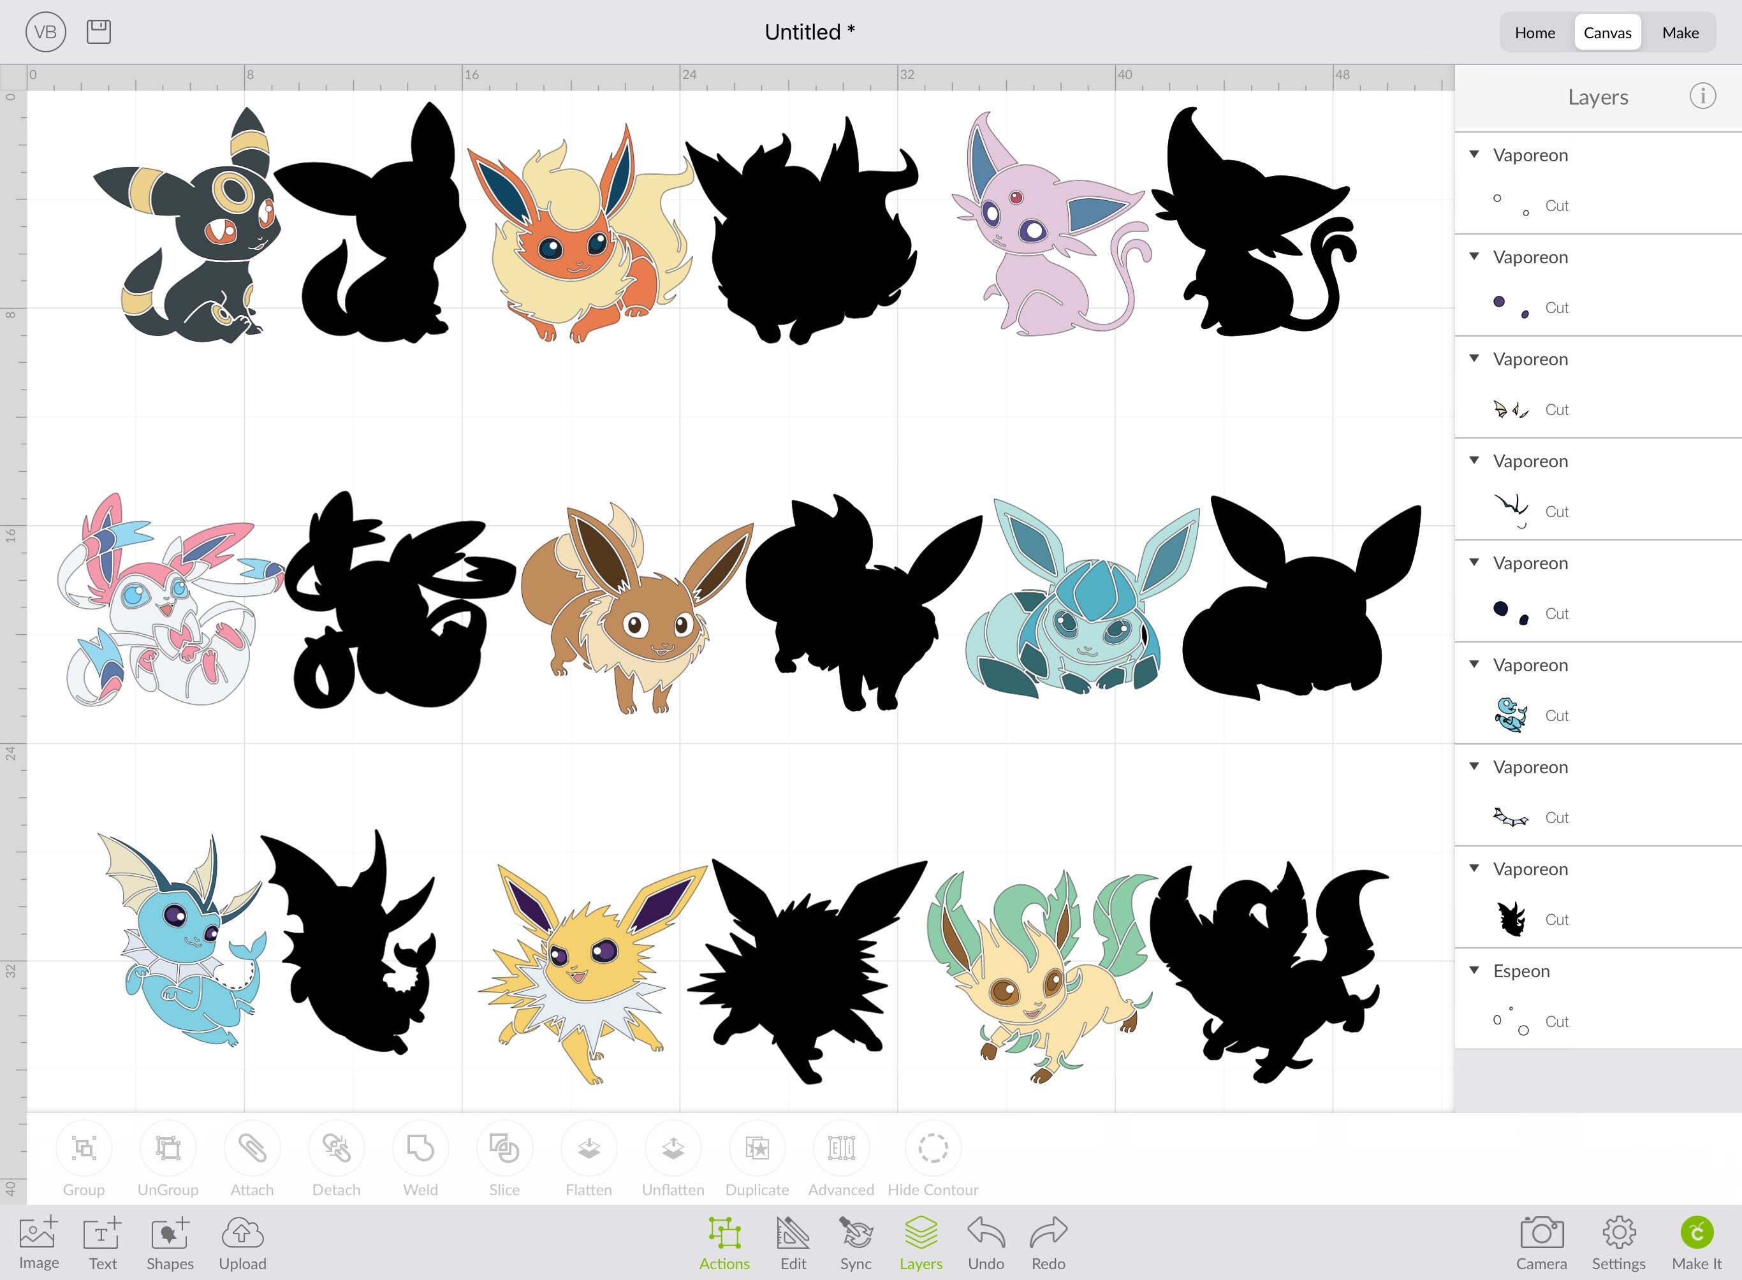Click the Flatten icon

[x=589, y=1147]
